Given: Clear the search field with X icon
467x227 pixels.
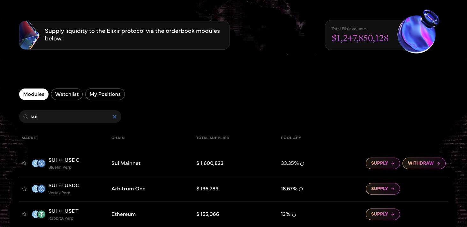Looking at the screenshot, I should click(115, 117).
